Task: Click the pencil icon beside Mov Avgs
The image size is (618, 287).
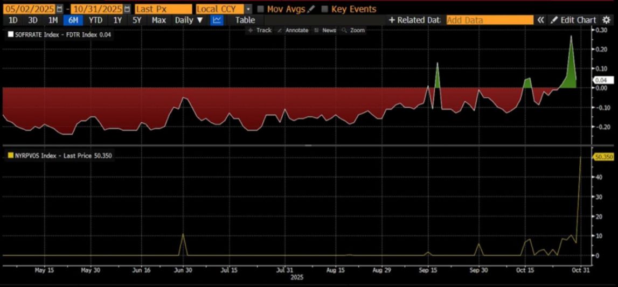Action: (x=311, y=9)
